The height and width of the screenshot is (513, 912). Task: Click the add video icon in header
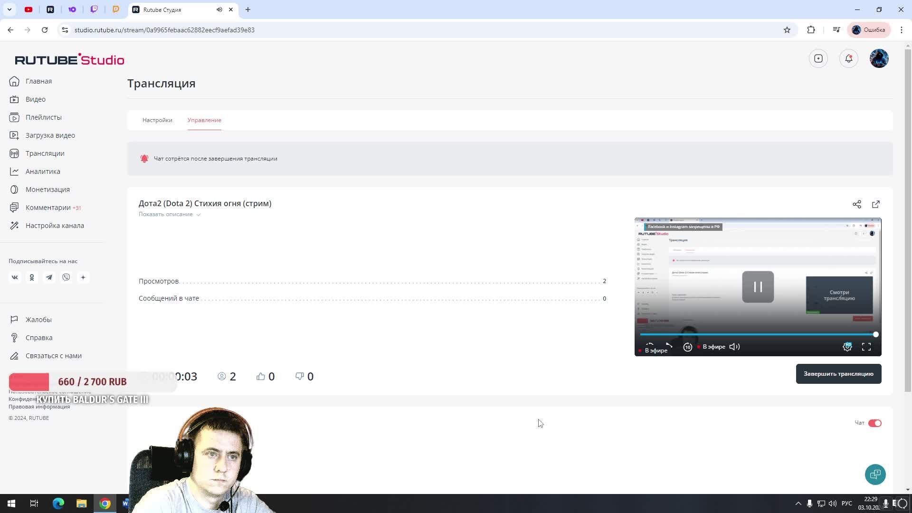(818, 58)
